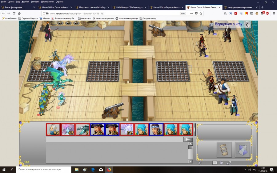
Task: Open the Закладки menu
Action: [x=35, y=2]
